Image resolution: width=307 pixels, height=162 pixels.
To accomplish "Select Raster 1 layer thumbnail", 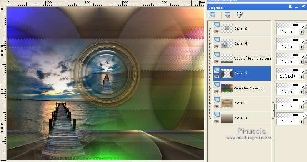I will point(227,103).
